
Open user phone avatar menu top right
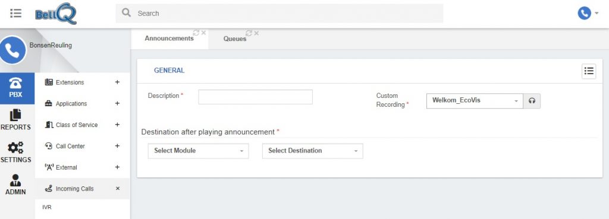click(x=588, y=13)
